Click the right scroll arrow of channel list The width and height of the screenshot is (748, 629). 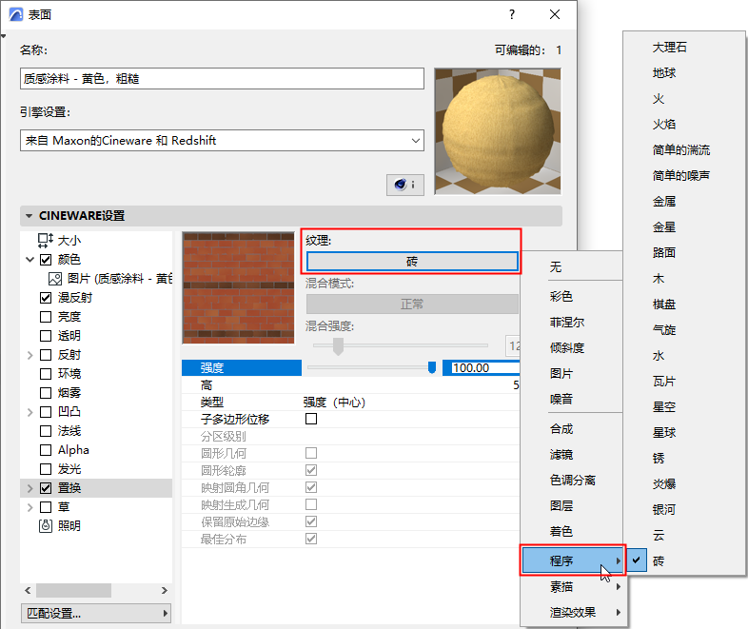click(164, 590)
